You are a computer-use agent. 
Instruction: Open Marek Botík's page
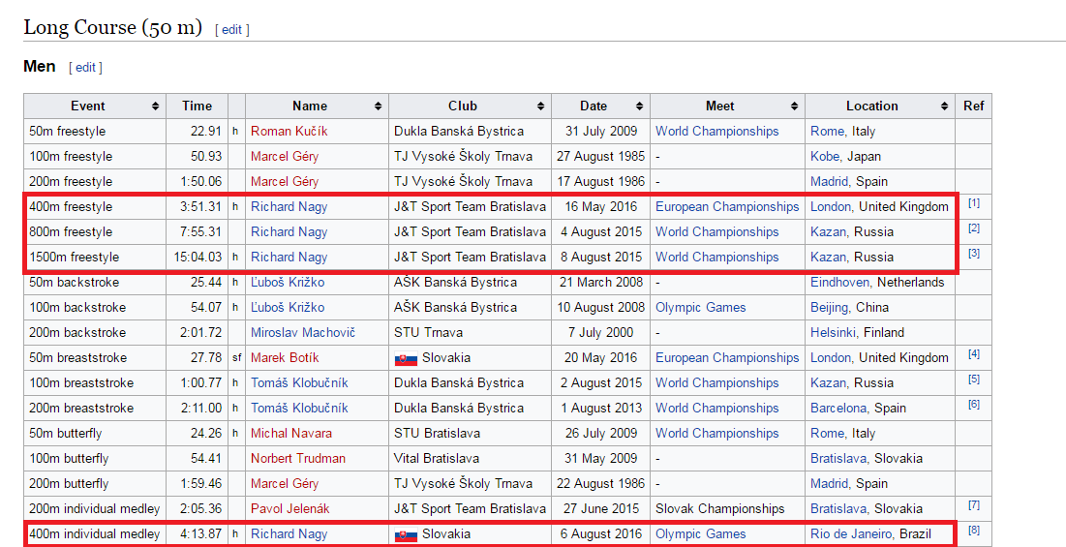(x=285, y=357)
